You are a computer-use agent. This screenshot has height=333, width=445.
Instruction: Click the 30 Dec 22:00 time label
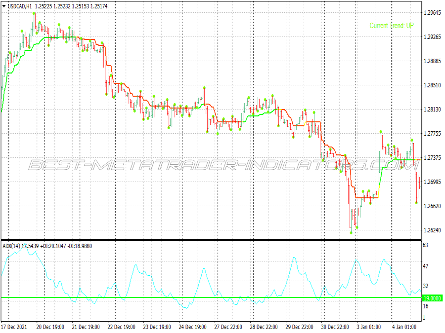tap(335, 327)
